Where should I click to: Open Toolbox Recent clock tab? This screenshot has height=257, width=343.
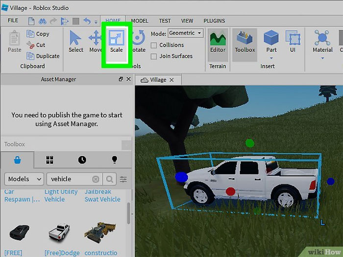[x=82, y=160]
